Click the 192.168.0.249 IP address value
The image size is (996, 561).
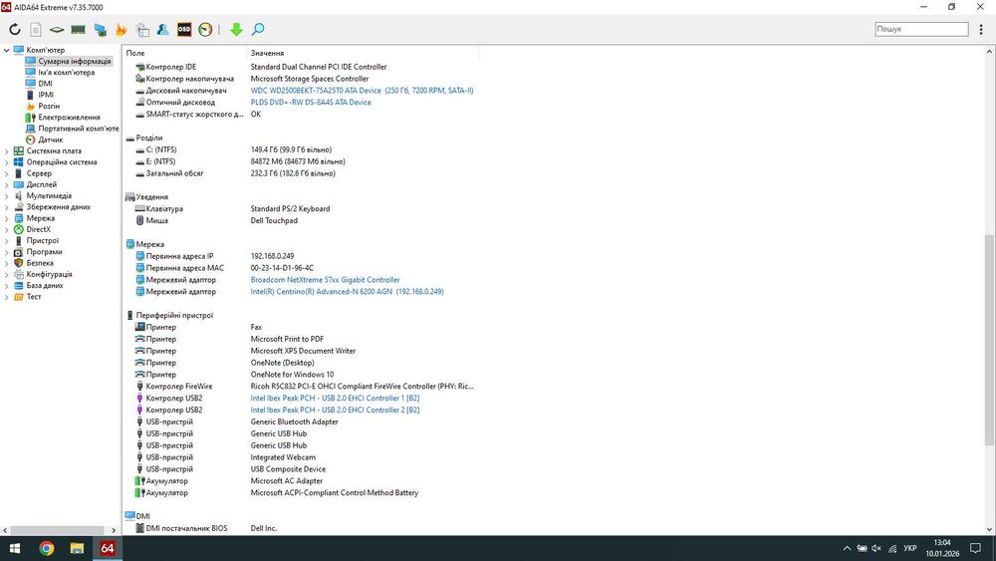(x=272, y=256)
